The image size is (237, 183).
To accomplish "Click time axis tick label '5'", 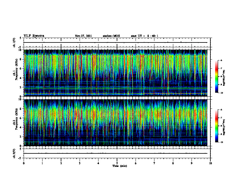I will click(x=117, y=163).
